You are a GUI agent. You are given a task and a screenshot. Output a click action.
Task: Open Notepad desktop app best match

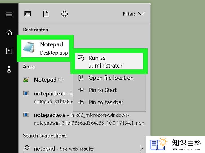coord(45,48)
